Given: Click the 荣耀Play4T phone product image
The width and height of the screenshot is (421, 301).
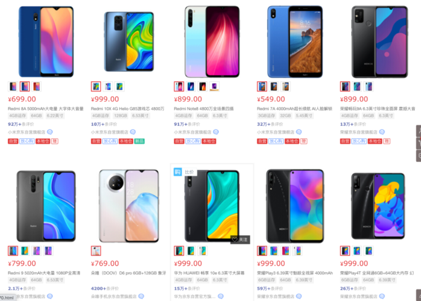Looking at the screenshot, I should click(x=378, y=206).
